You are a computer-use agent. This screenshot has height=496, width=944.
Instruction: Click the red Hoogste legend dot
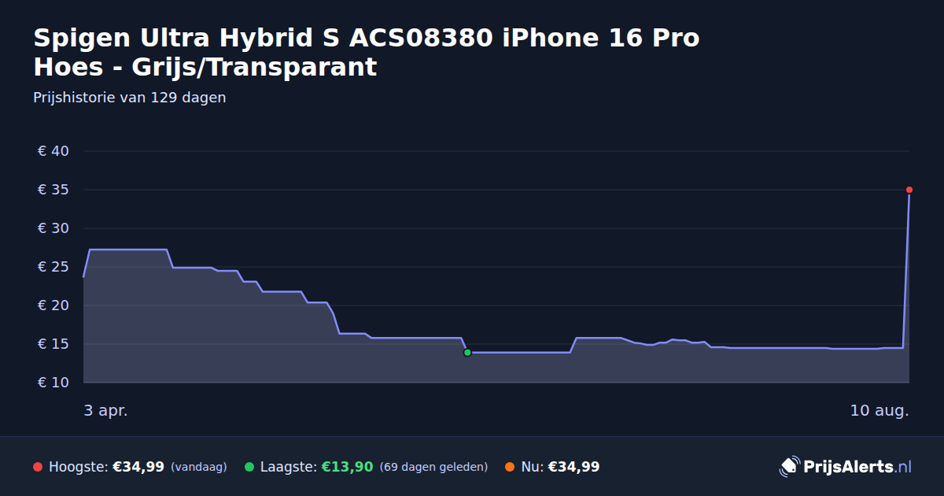click(38, 467)
